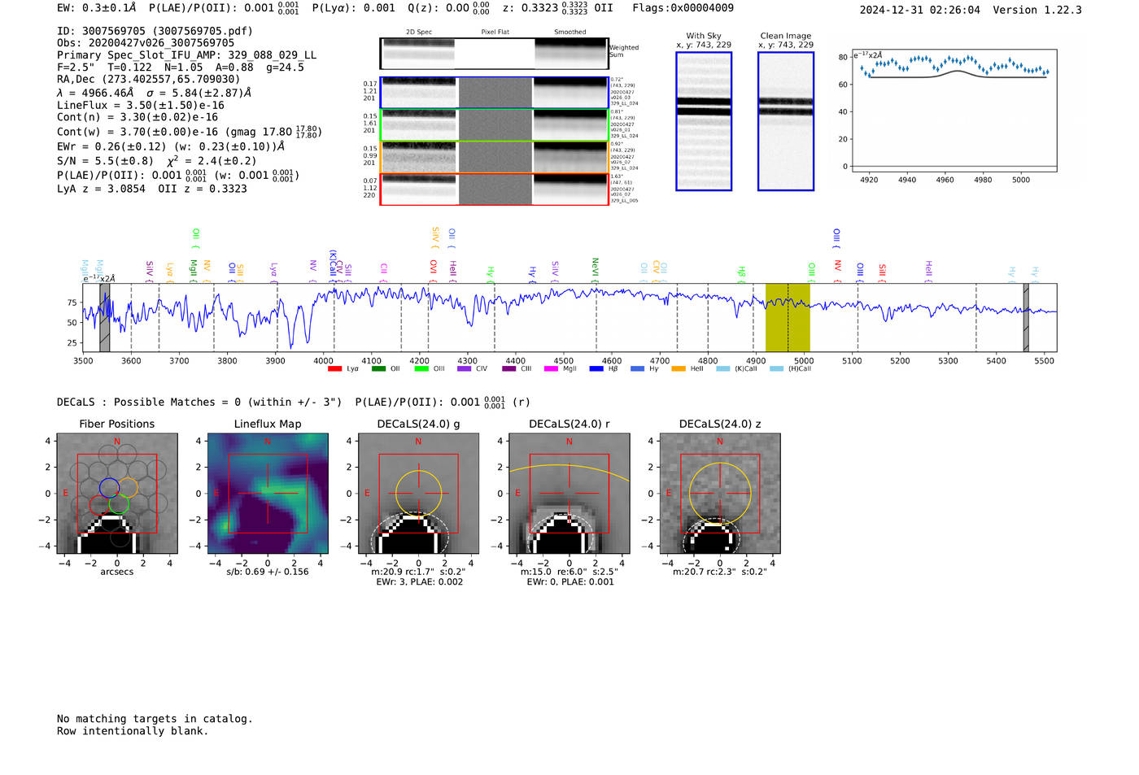Click the green NeVI line label above spectrum
Image resolution: width=1139 pixels, height=775 pixels.
596,267
